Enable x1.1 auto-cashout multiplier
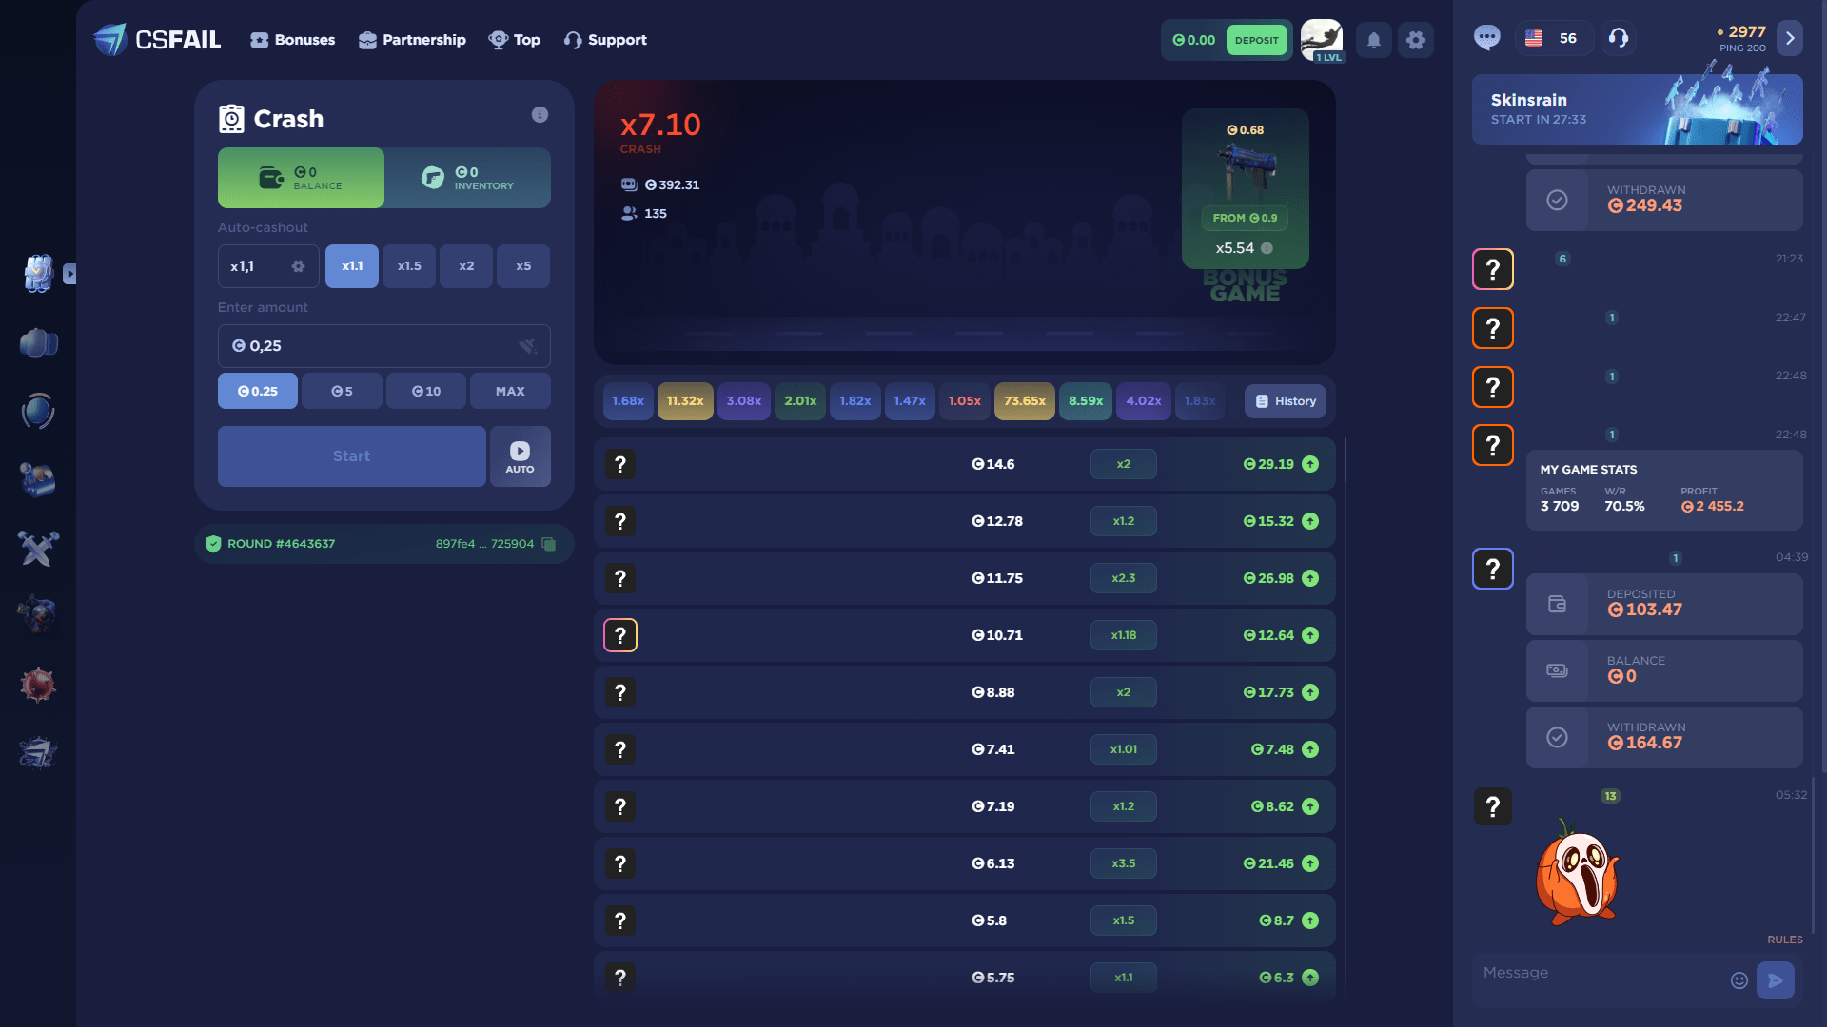This screenshot has width=1827, height=1027. (x=351, y=266)
